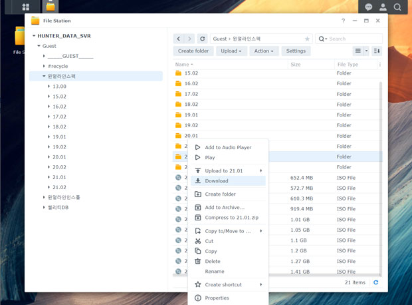The image size is (412, 305).
Task: Open the notifications chat bubble icon
Action: (368, 7)
